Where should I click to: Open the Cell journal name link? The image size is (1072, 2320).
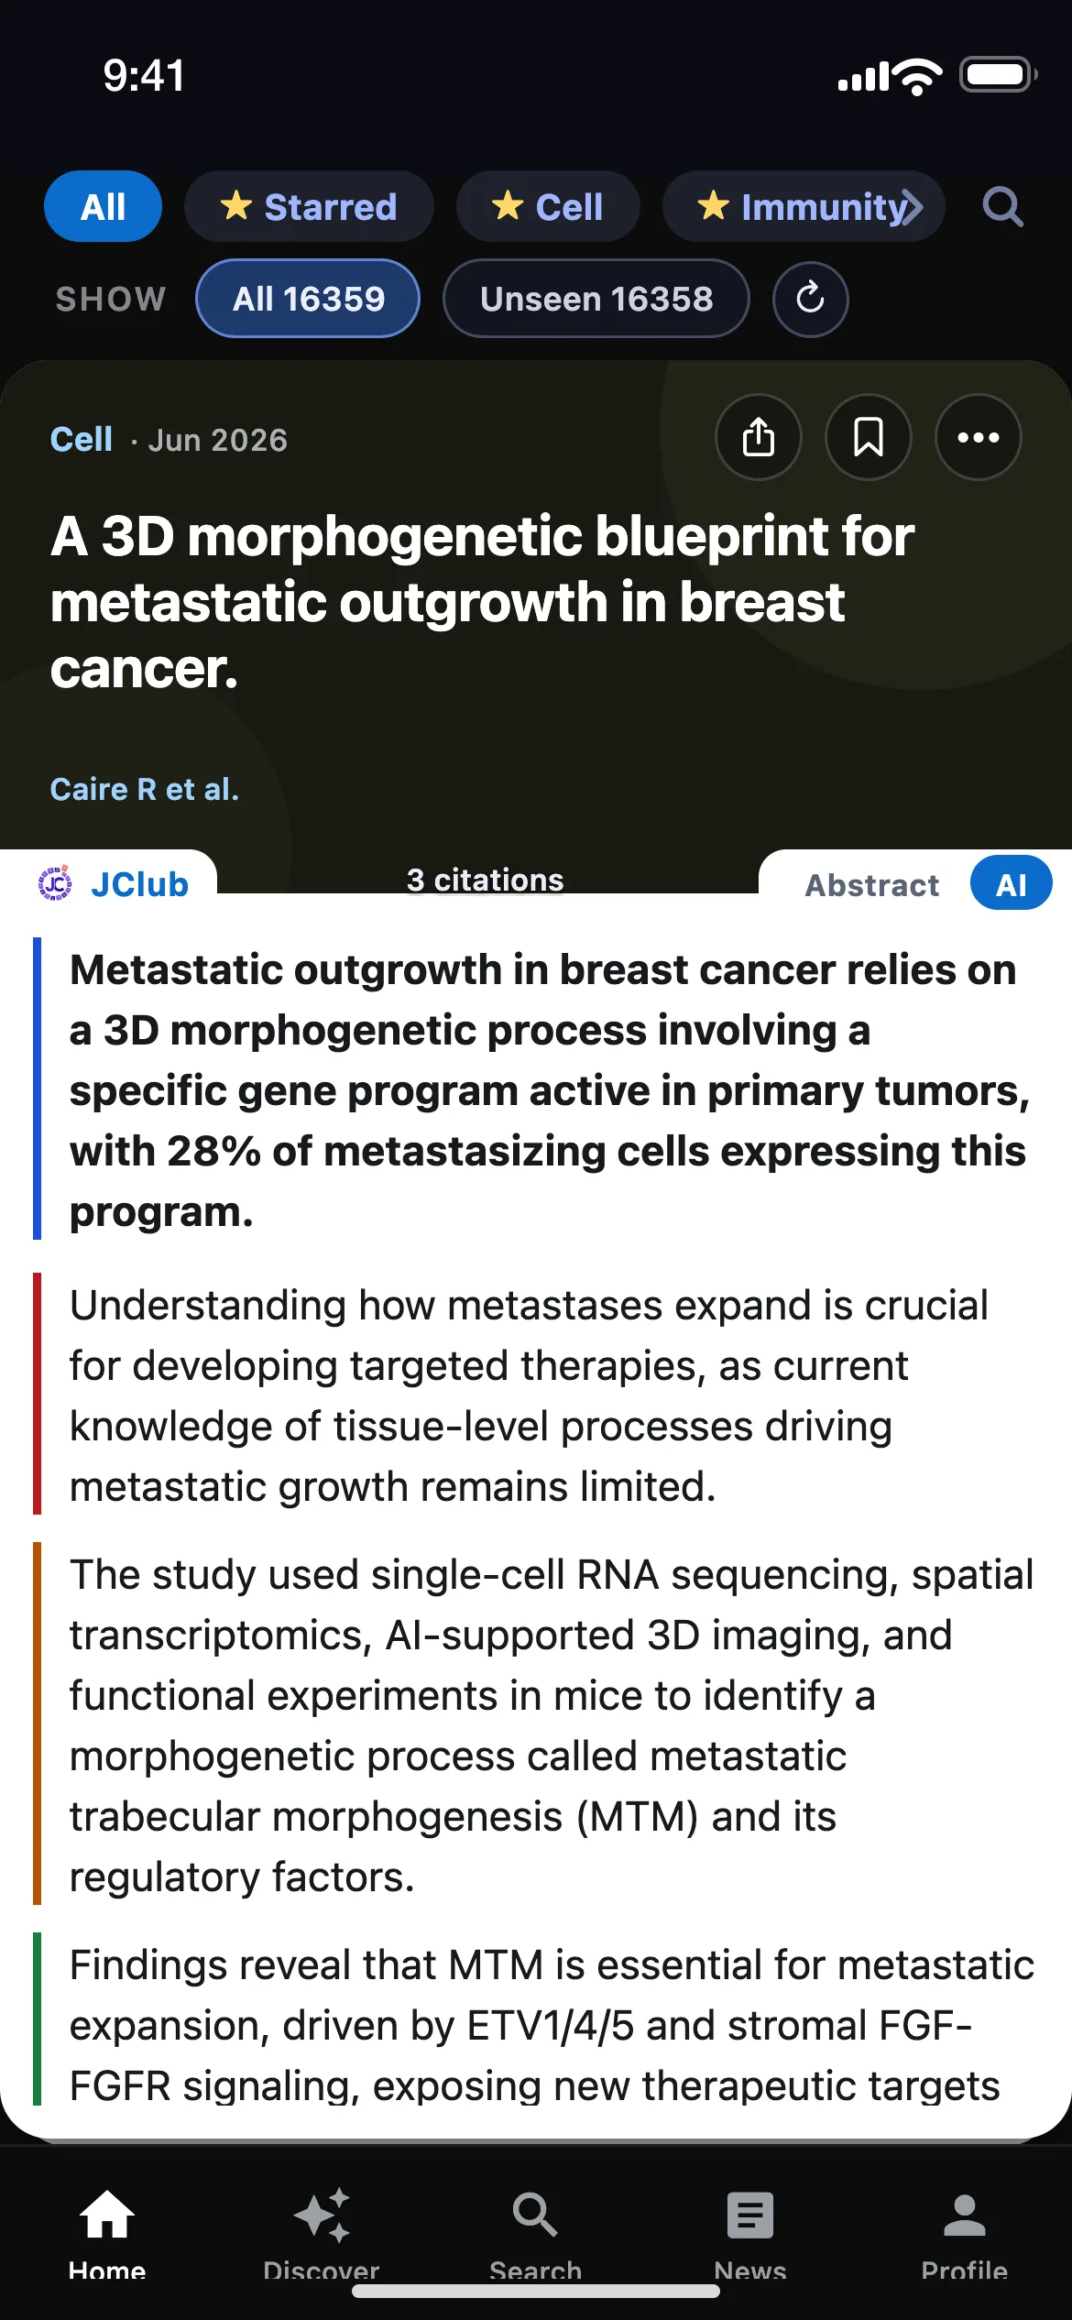click(82, 439)
